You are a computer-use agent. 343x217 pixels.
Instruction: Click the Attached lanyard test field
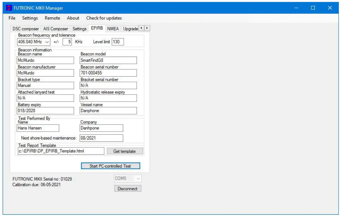point(45,98)
